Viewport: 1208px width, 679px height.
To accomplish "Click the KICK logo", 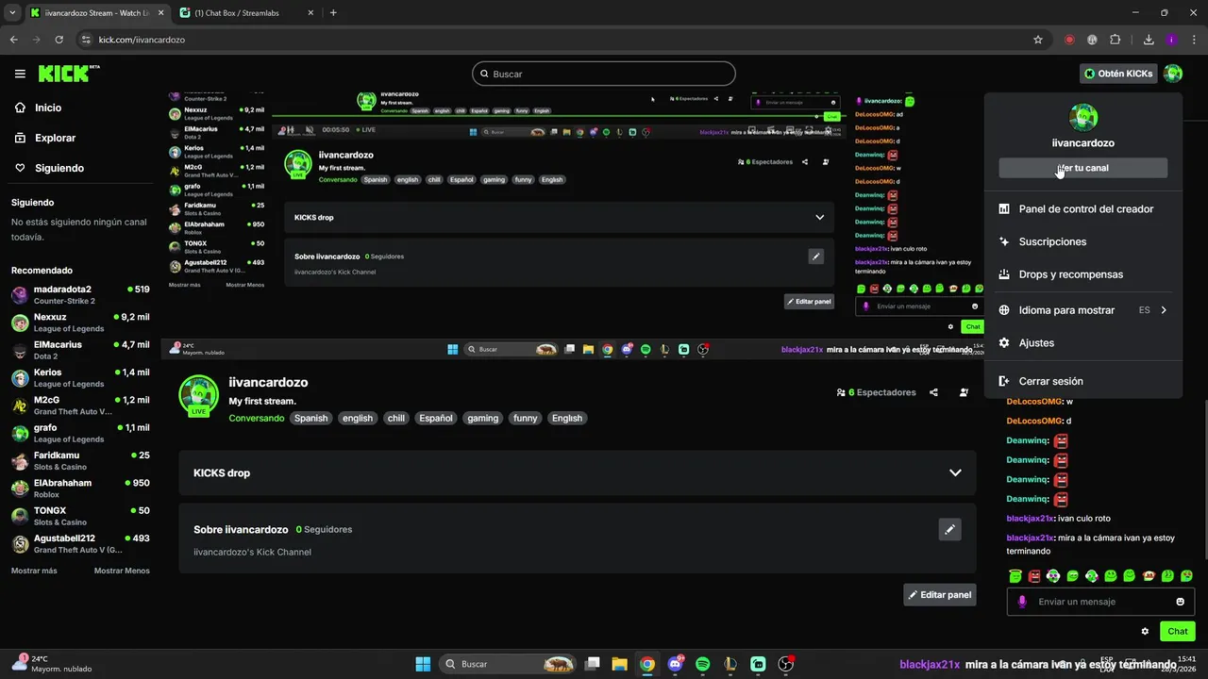I will click(68, 74).
